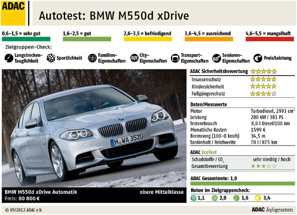Click the ADAC Sicherheitsbewertung star rating
This screenshot has height=215, width=297.
[x=263, y=71]
